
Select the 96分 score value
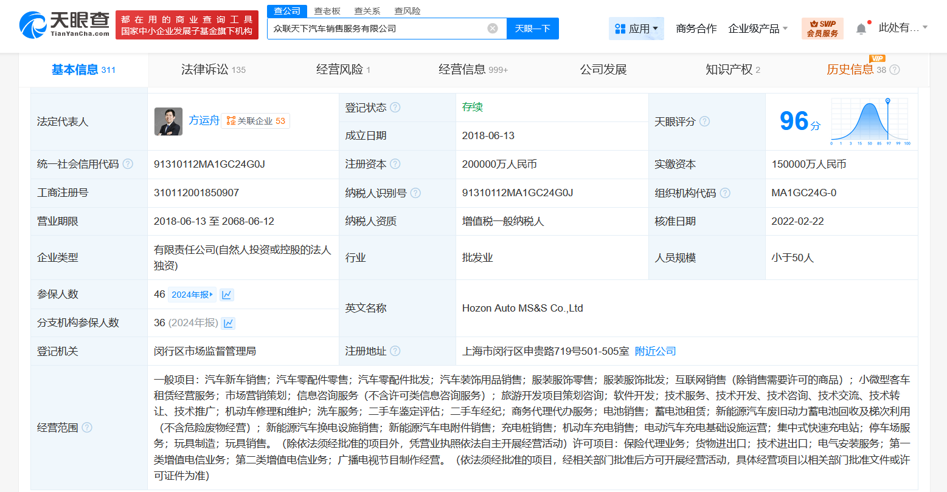(800, 121)
